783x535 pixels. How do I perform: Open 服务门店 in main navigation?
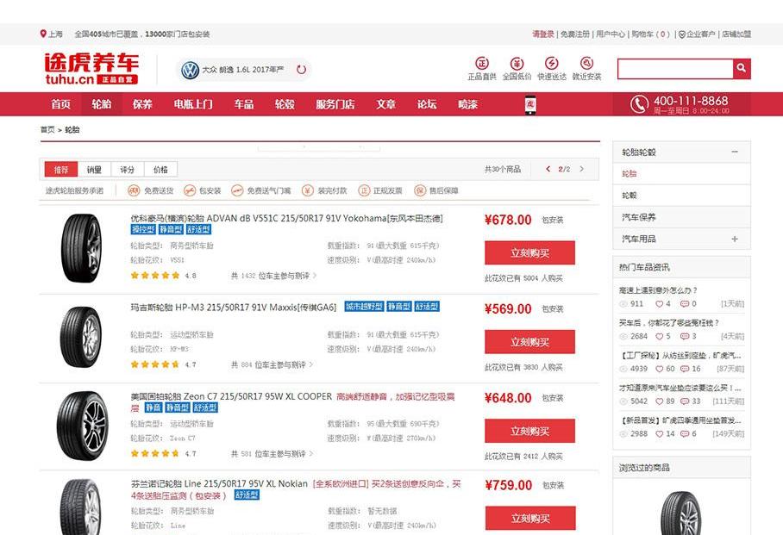tap(335, 104)
